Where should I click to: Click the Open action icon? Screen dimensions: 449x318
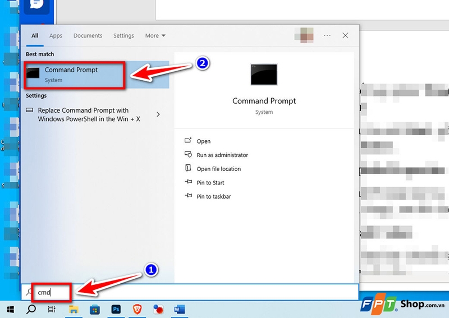pyautogui.click(x=188, y=141)
